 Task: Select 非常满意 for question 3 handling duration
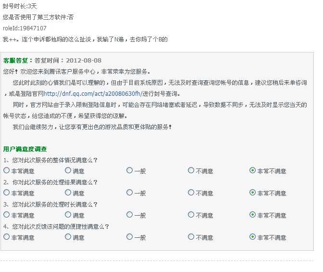pyautogui.click(x=6, y=215)
